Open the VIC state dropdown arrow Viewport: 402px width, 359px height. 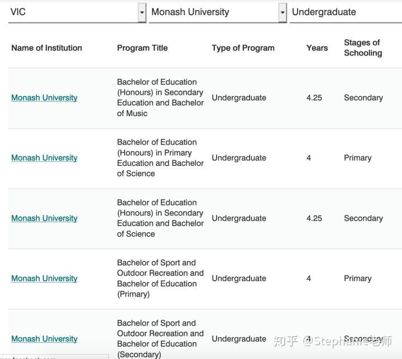click(142, 12)
